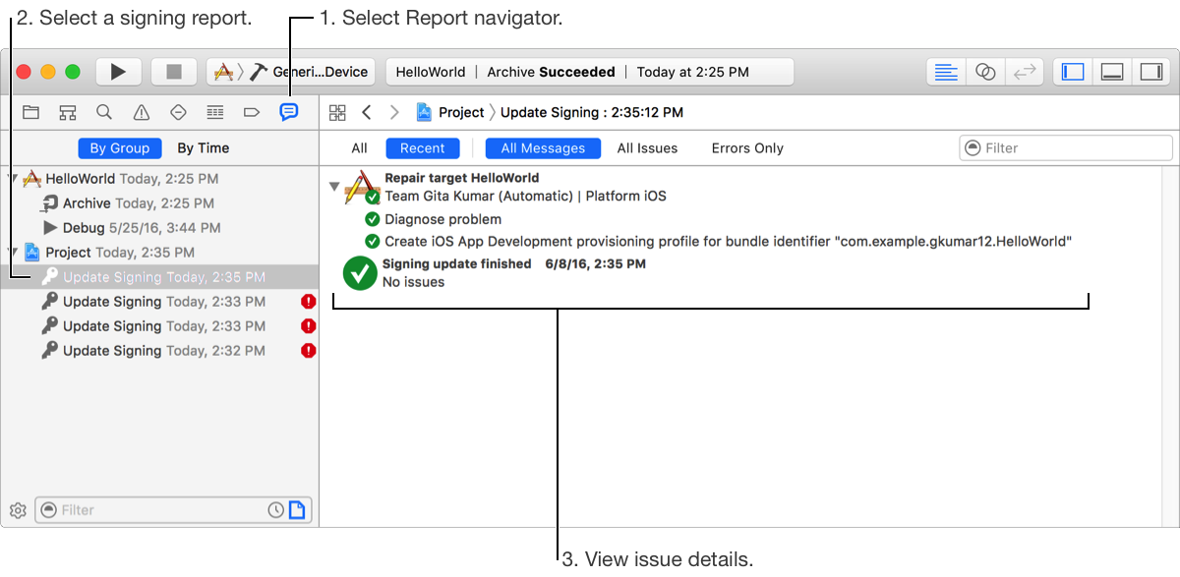
Task: Toggle the Debug area visibility
Action: pyautogui.click(x=1112, y=72)
